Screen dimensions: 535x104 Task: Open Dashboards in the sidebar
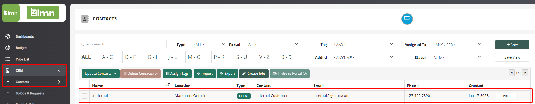pyautogui.click(x=24, y=36)
